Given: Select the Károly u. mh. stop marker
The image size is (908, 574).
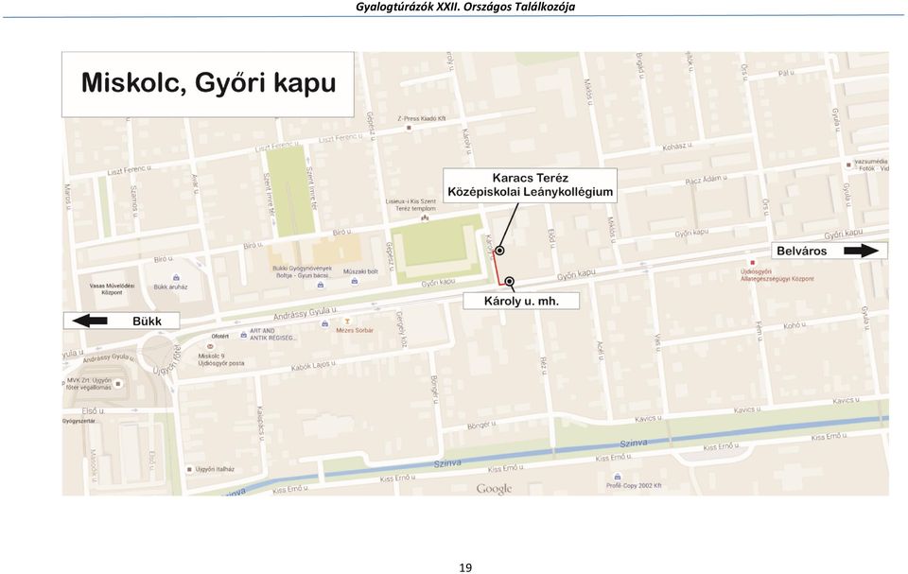Looking at the screenshot, I should pyautogui.click(x=510, y=282).
